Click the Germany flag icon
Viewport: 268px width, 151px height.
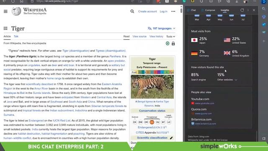tap(194, 53)
